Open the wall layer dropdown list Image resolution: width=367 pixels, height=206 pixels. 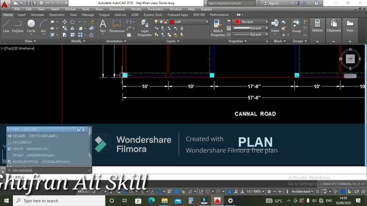[x=207, y=22]
